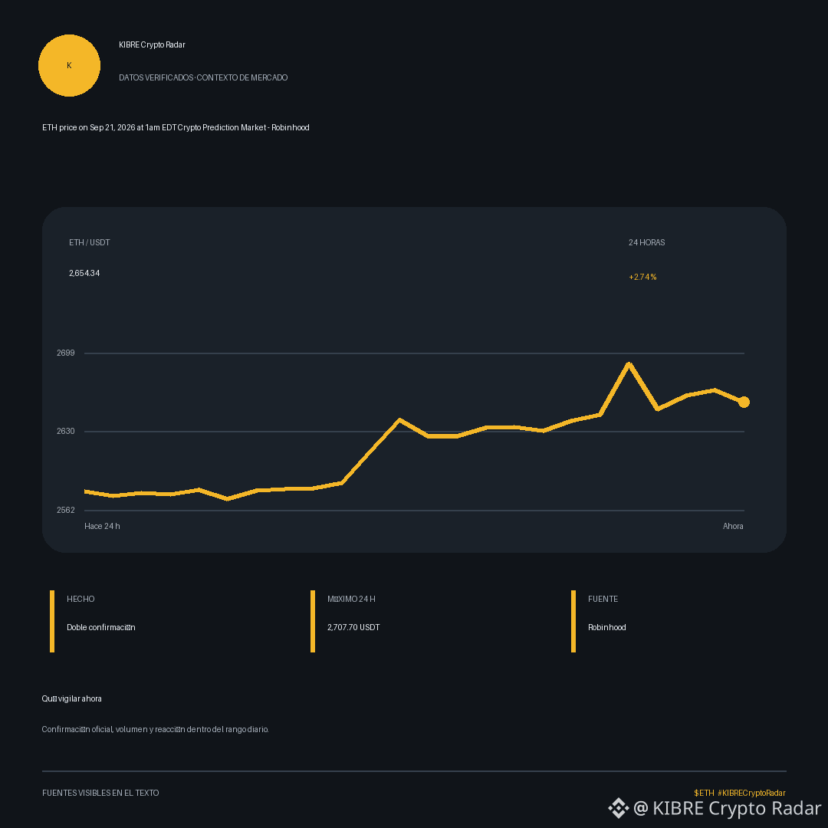Click the ETH / USDT pair label
The image size is (828, 828).
(89, 242)
